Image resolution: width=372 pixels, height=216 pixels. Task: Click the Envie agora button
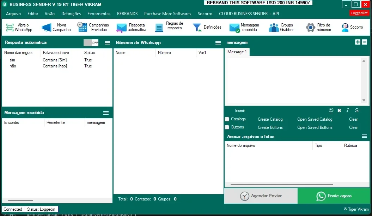click(334, 196)
